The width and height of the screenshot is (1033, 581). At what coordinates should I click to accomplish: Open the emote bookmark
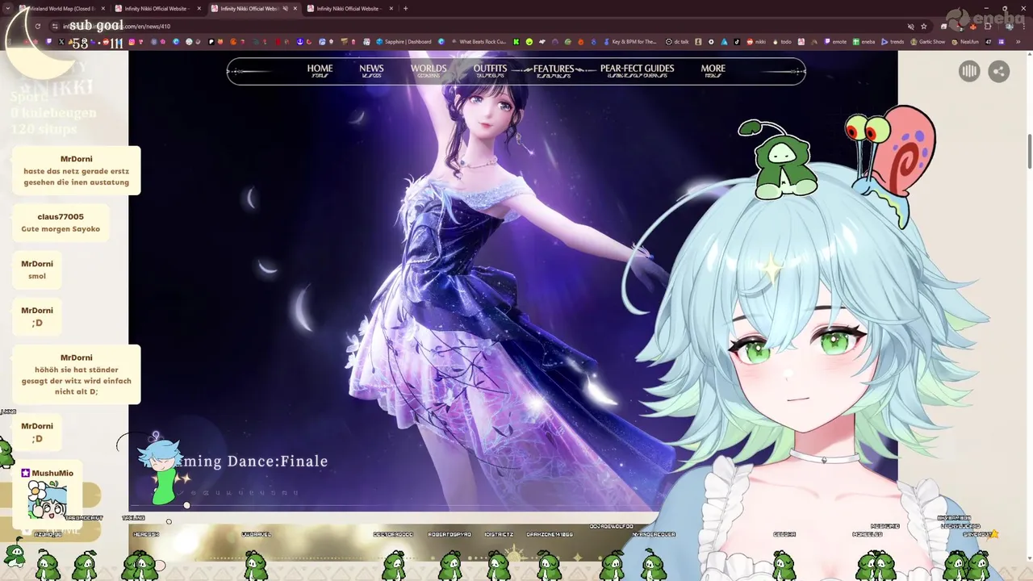[835, 41]
